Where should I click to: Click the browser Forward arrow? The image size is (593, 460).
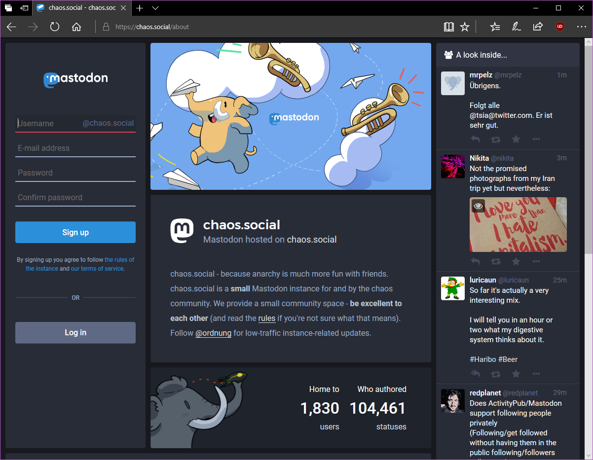click(33, 27)
